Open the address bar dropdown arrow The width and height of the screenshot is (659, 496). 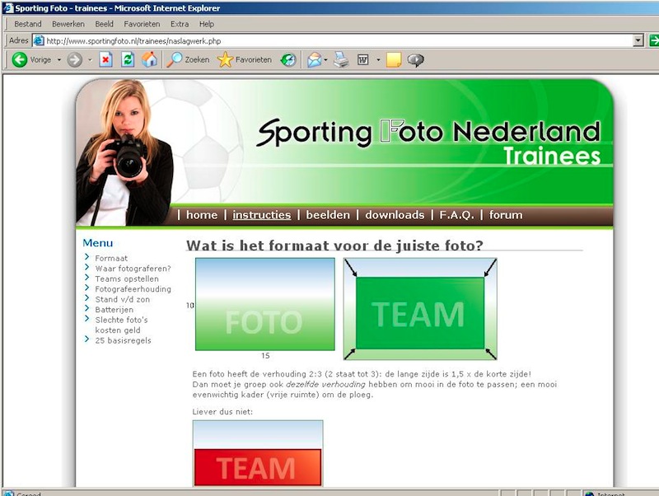click(636, 39)
